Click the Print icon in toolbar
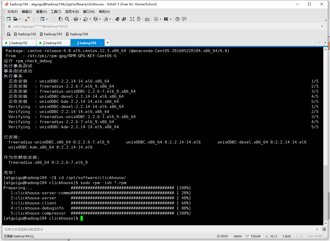330x241 pixels. pyautogui.click(x=76, y=19)
